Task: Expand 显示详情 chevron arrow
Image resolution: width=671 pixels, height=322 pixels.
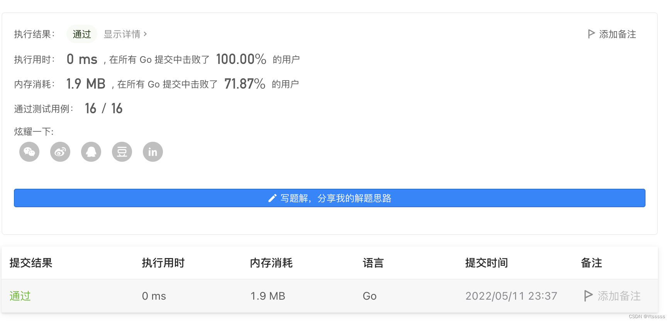Action: click(x=145, y=34)
